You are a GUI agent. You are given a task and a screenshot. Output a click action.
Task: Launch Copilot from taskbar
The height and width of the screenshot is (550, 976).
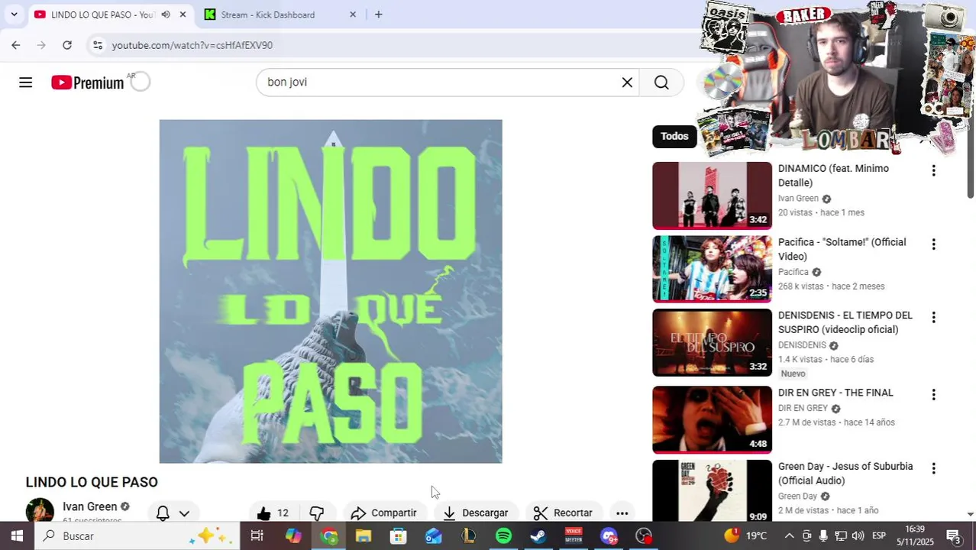pyautogui.click(x=293, y=536)
